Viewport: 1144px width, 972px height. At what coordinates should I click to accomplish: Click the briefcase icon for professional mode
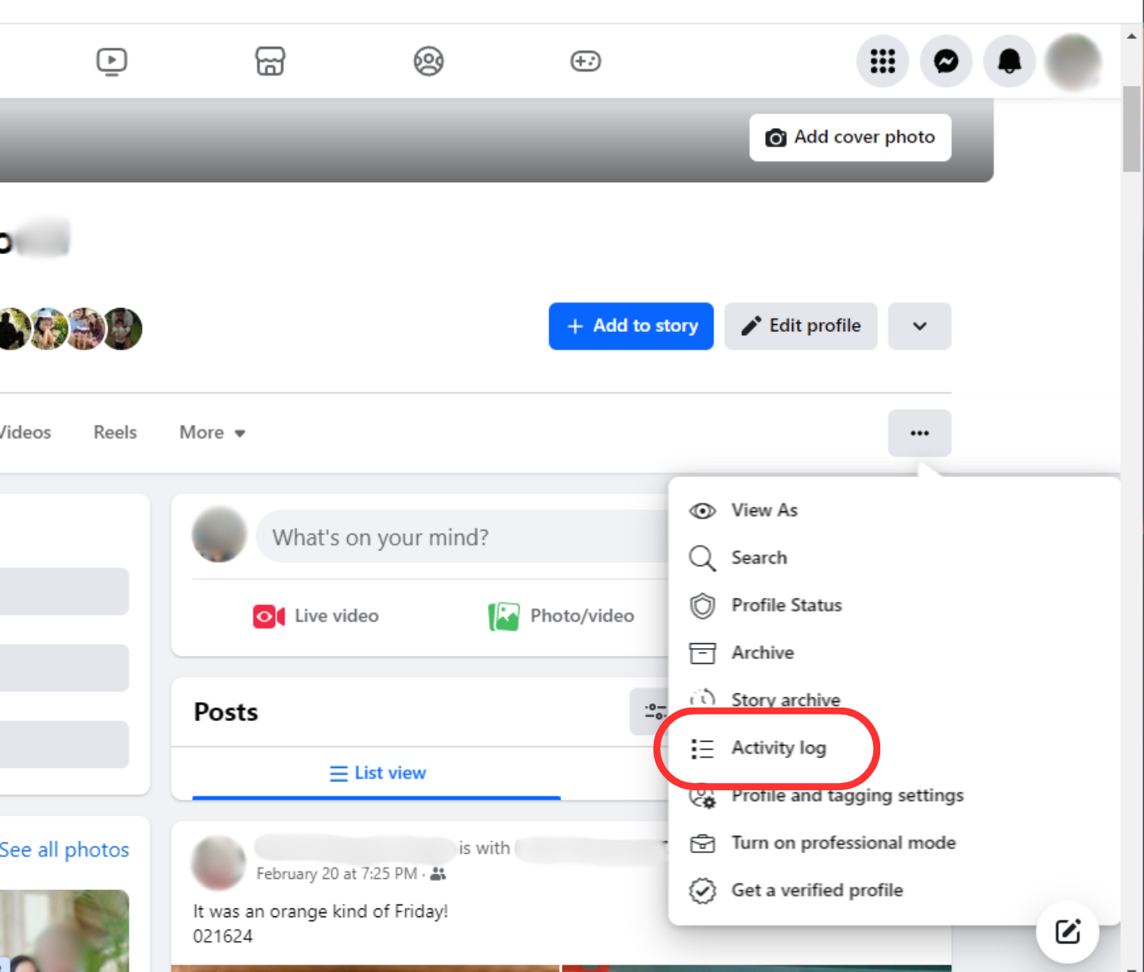702,843
